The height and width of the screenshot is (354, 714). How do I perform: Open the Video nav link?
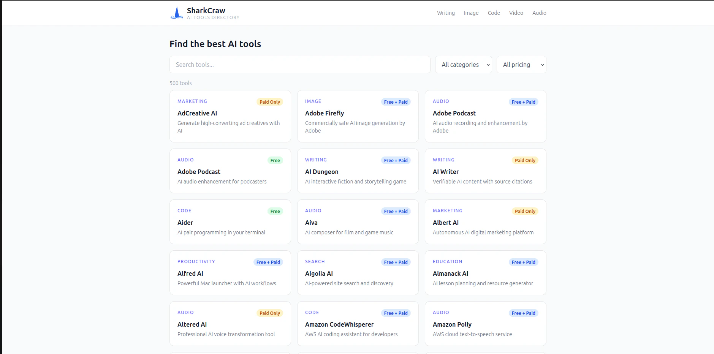point(516,13)
